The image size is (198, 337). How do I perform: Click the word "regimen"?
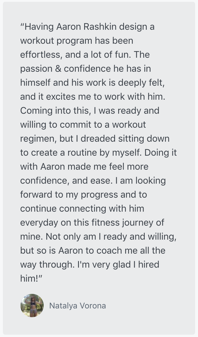pyautogui.click(x=38, y=139)
